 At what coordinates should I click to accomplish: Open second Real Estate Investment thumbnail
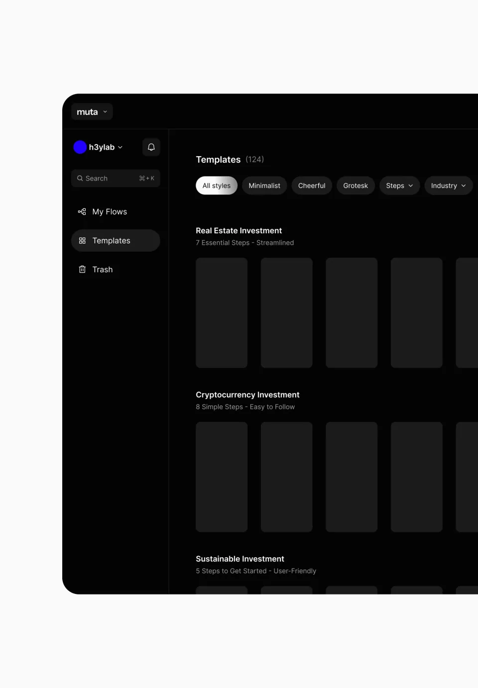[287, 312]
